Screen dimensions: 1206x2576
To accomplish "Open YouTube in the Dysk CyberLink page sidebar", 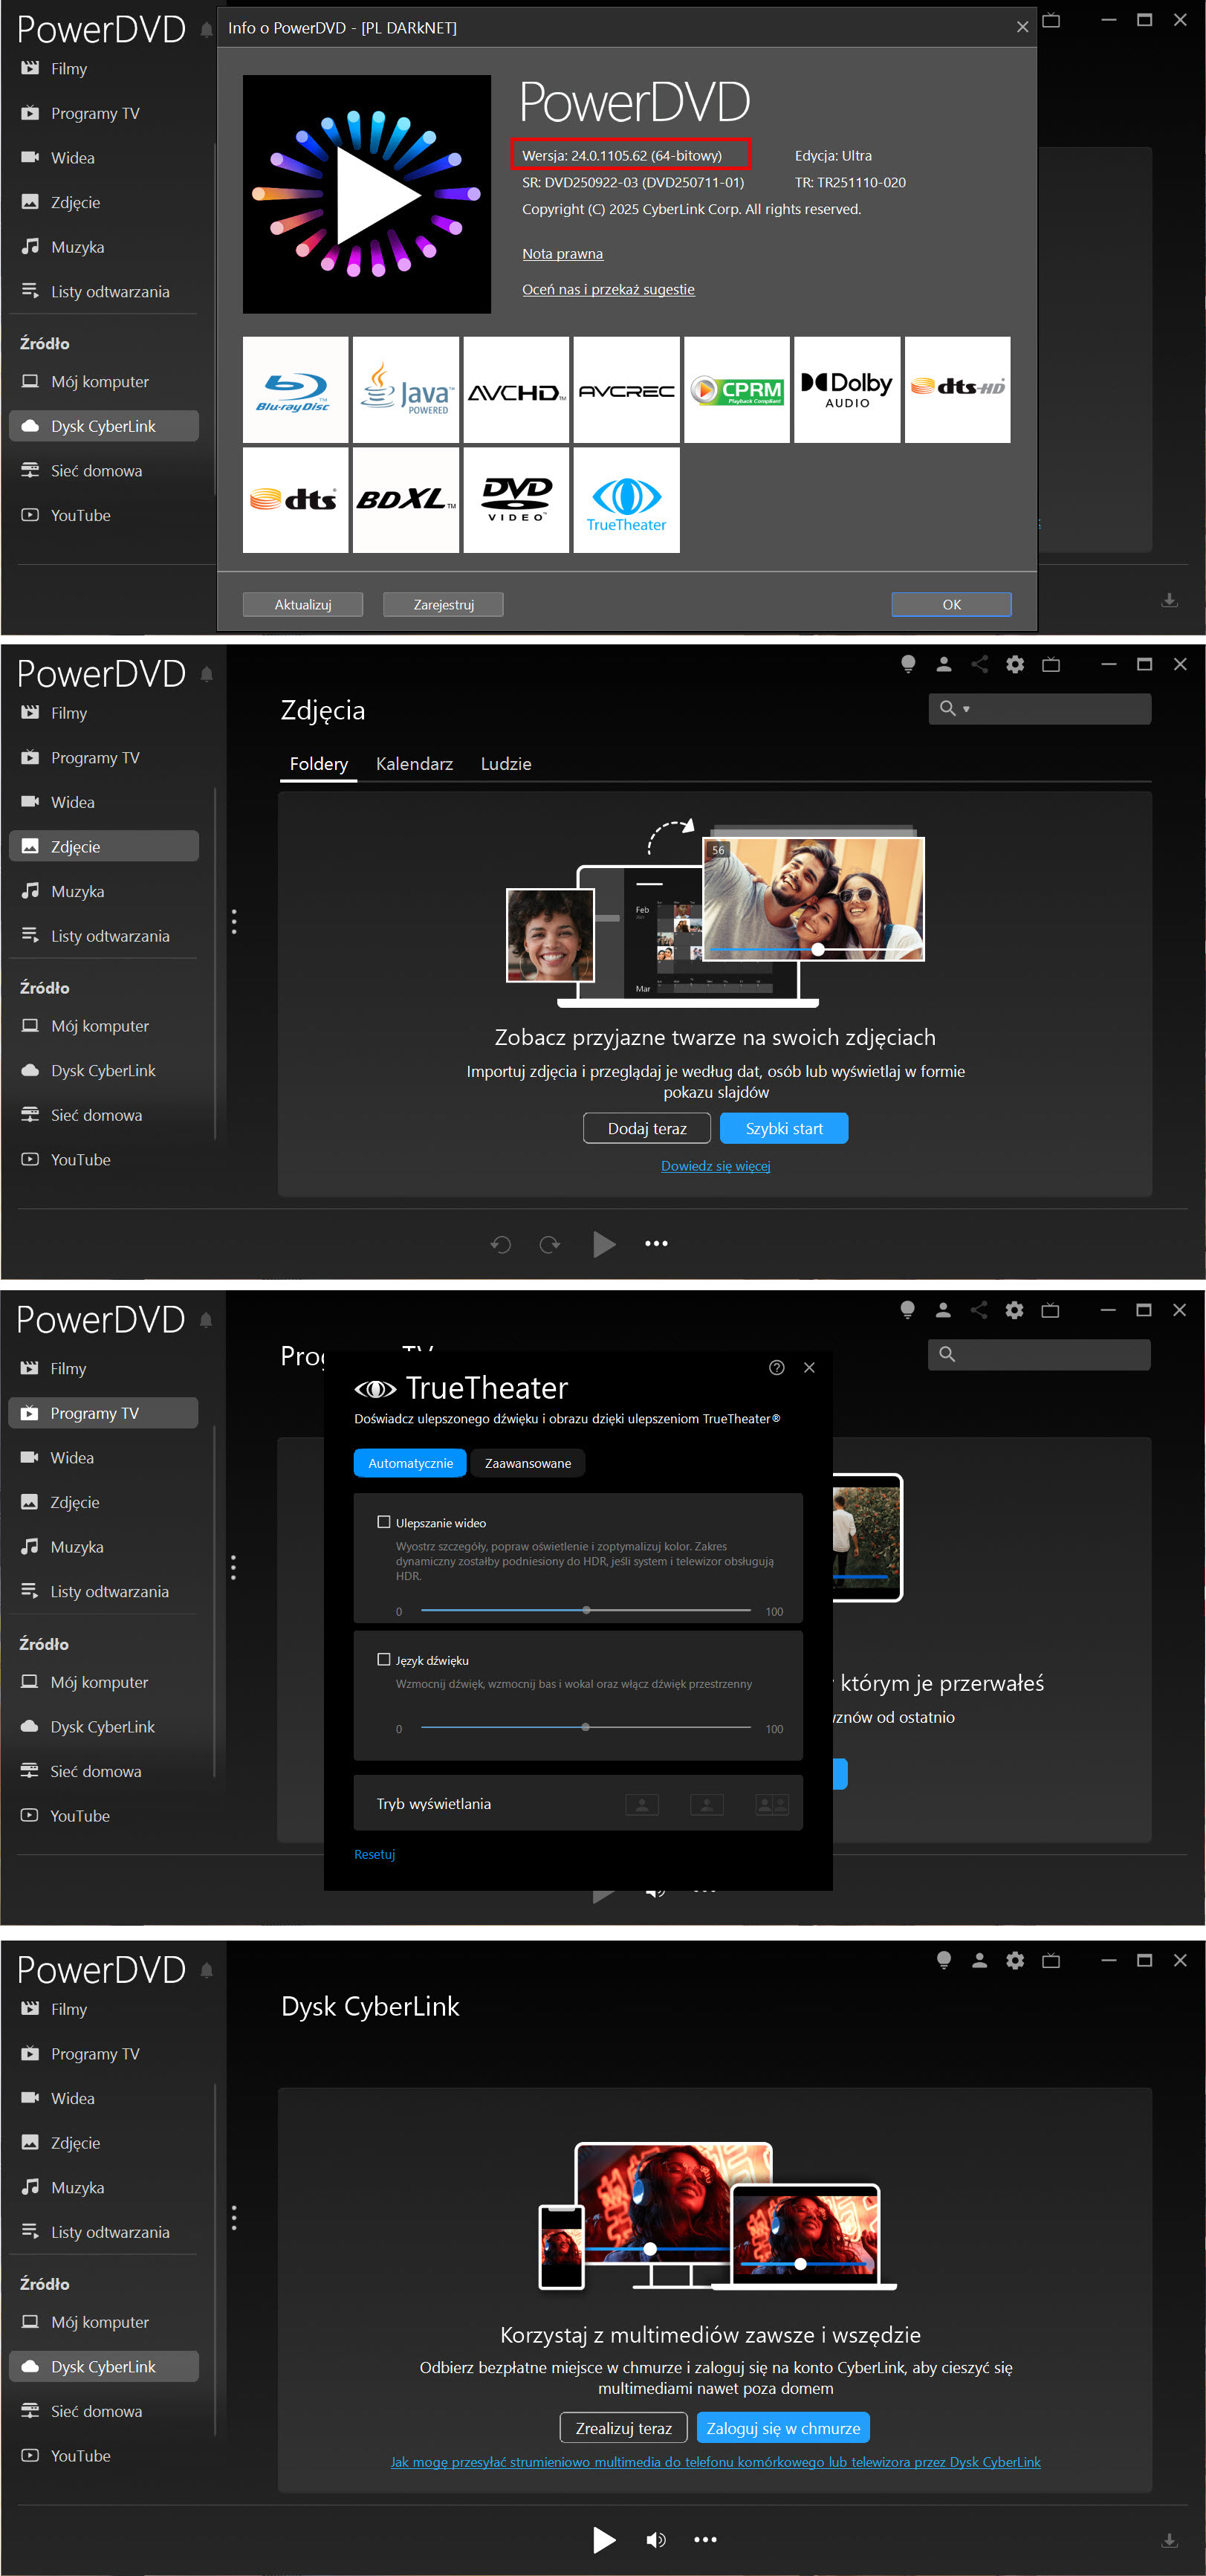I will click(104, 2455).
